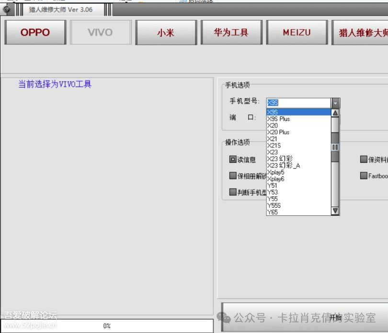Choose Xplay6 in the phone model list
This screenshot has height=333, width=388.
pyautogui.click(x=276, y=178)
